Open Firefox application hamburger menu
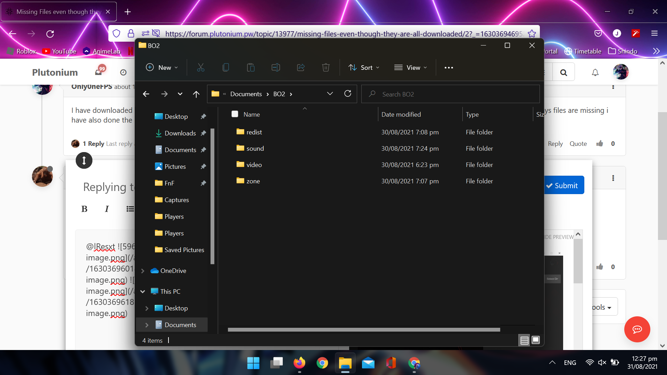This screenshot has height=375, width=667. click(x=654, y=33)
